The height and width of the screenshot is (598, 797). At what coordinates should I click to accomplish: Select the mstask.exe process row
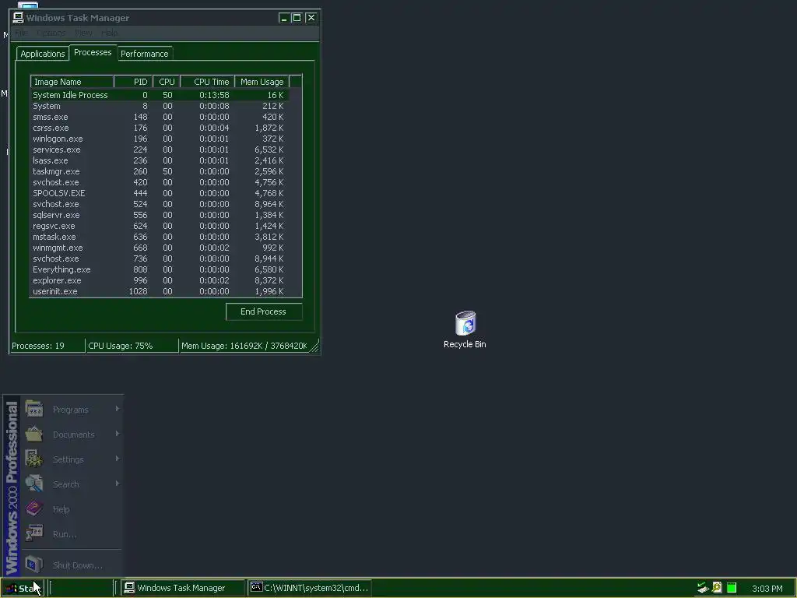(x=160, y=237)
